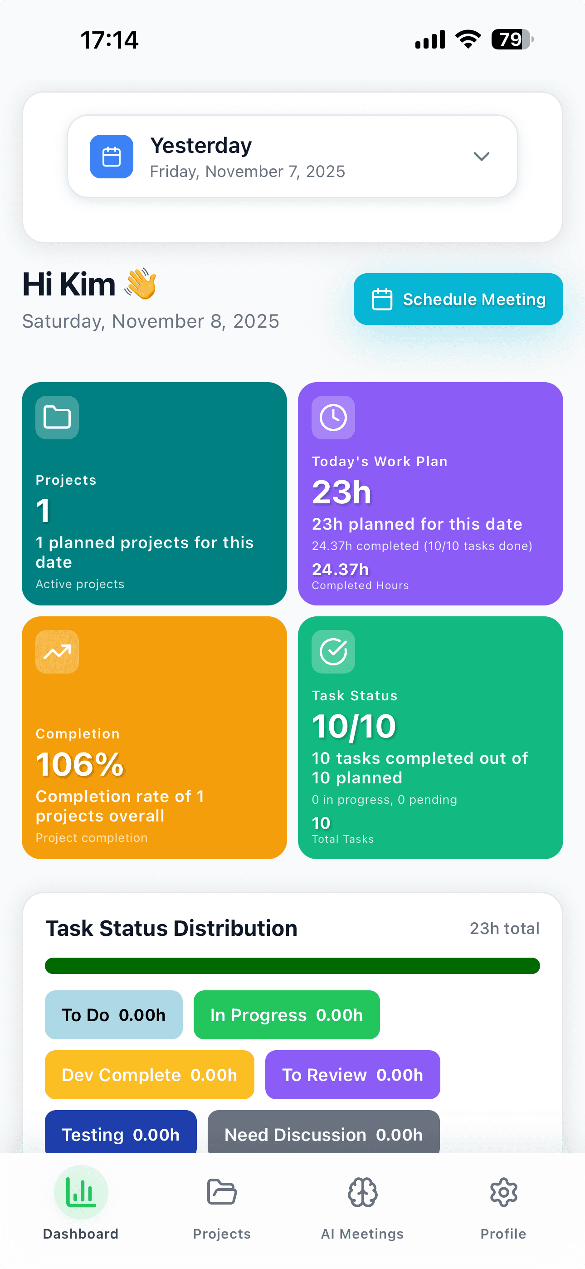Open the Profile settings gear icon
The image size is (585, 1269).
tap(503, 1193)
